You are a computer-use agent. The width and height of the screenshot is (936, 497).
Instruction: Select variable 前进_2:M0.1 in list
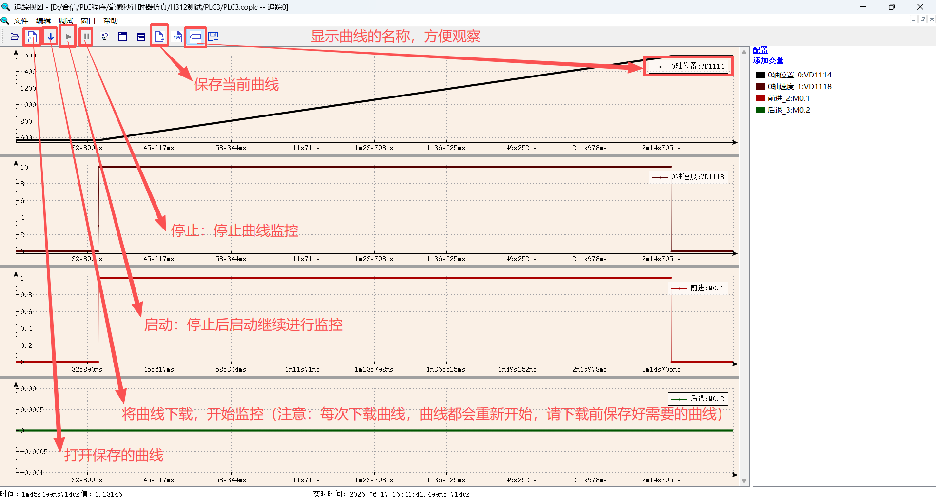point(789,98)
